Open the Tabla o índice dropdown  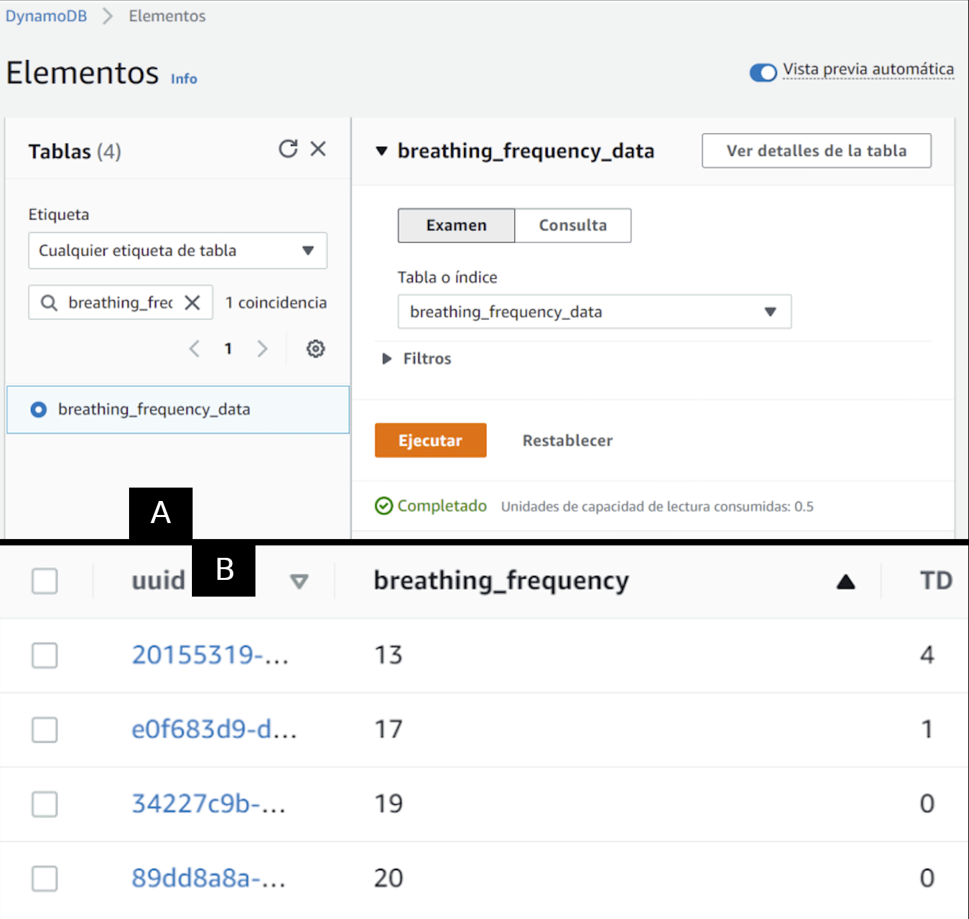coord(595,312)
